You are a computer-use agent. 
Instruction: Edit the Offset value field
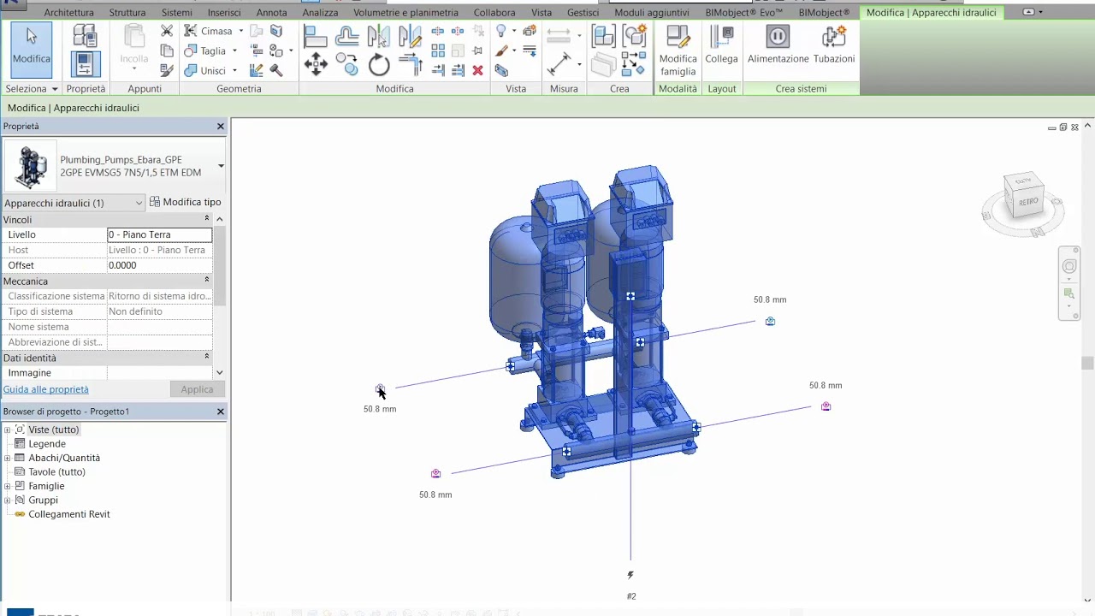[159, 265]
